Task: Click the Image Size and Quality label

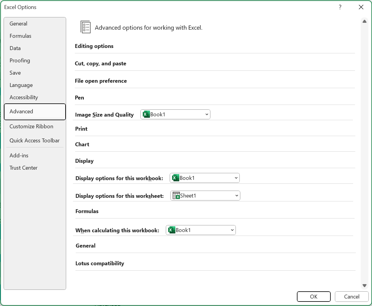Action: tap(104, 115)
